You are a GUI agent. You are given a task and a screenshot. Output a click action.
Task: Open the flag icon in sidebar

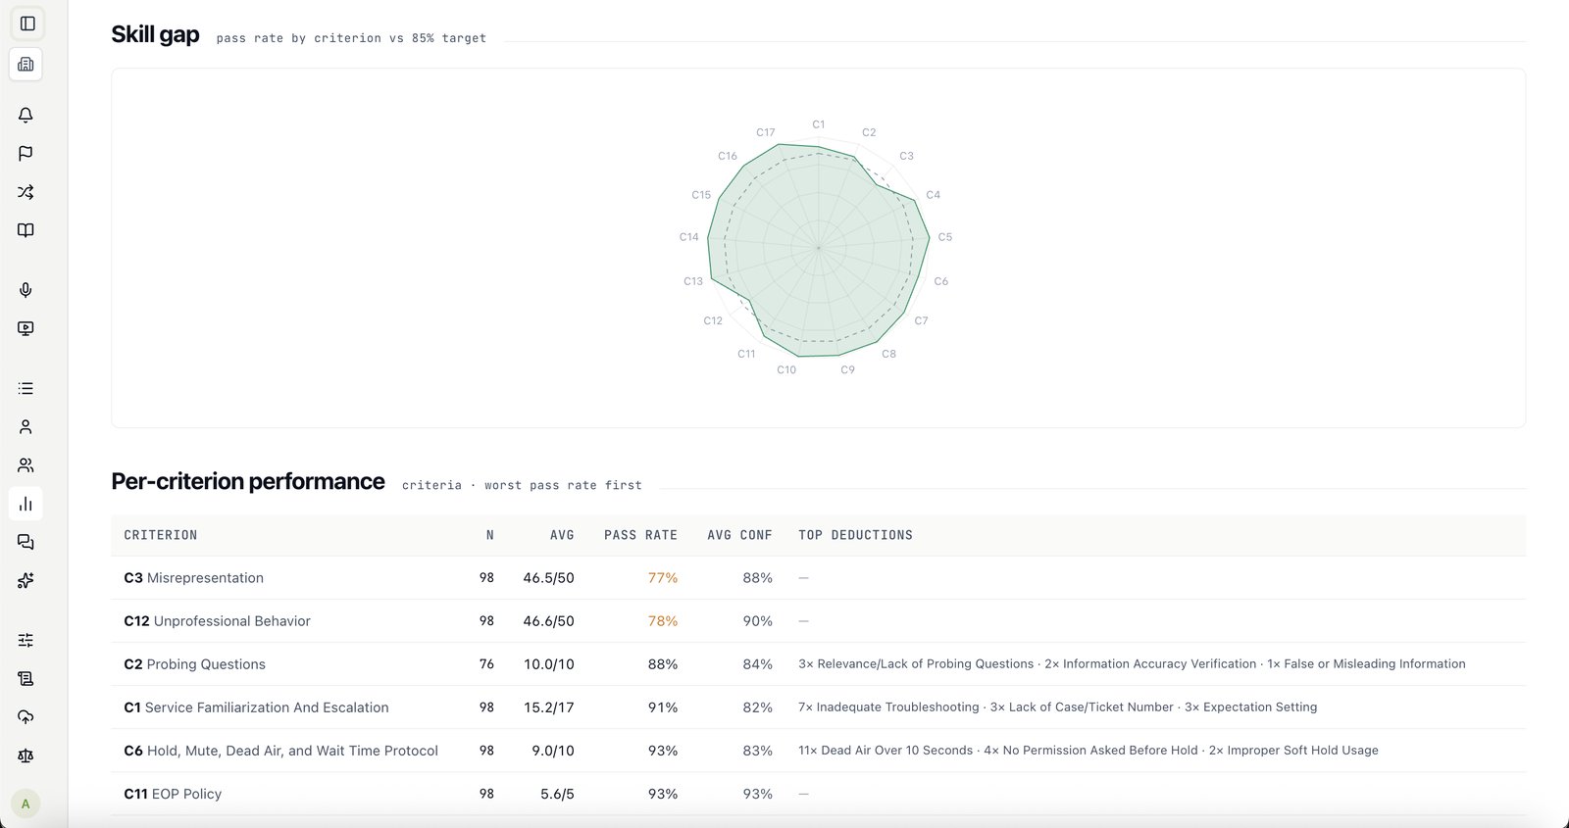point(26,153)
